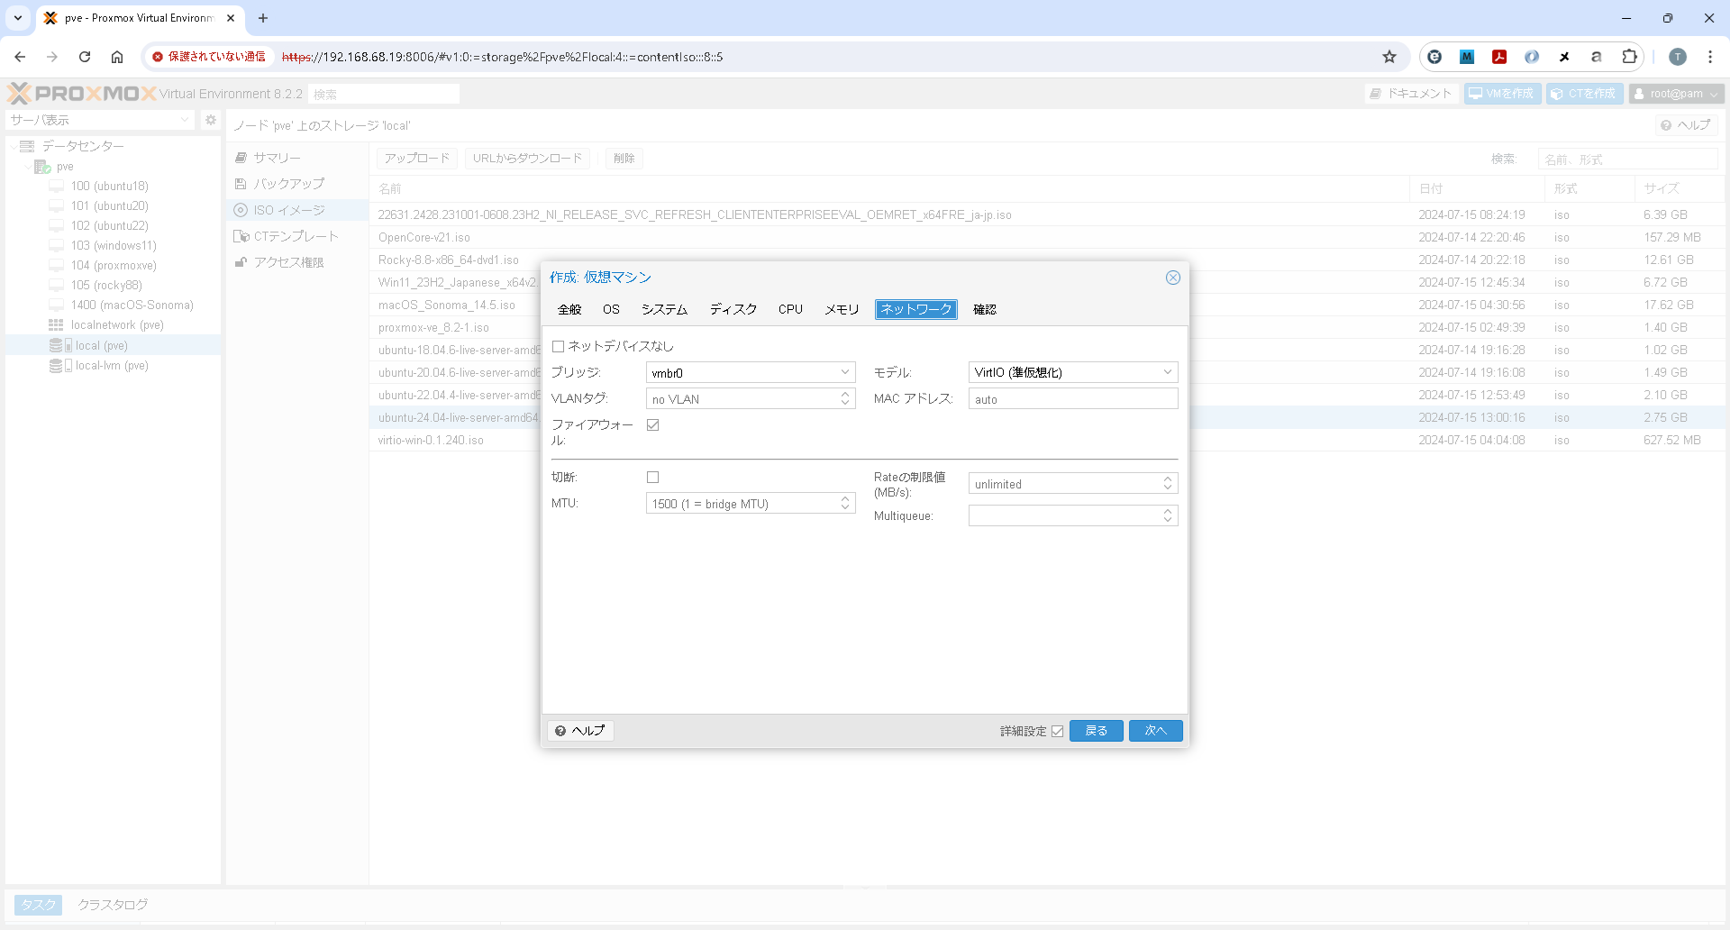This screenshot has width=1730, height=930.
Task: Open the Documentation link
Action: 1411,94
